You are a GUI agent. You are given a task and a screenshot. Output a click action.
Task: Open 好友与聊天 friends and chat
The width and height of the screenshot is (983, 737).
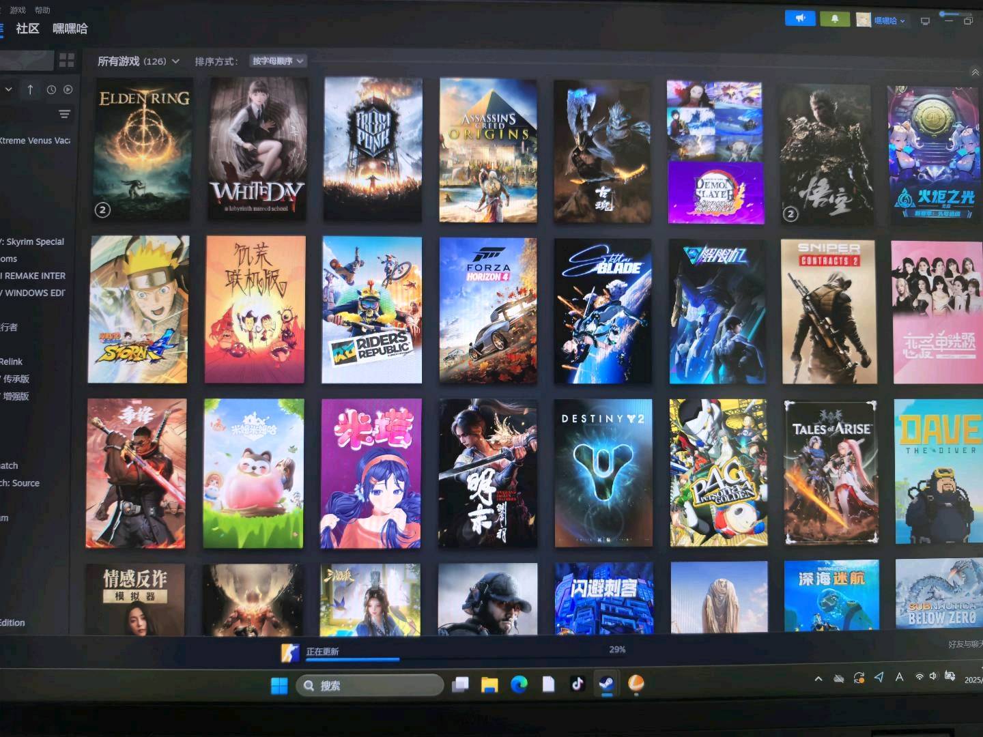tap(965, 644)
